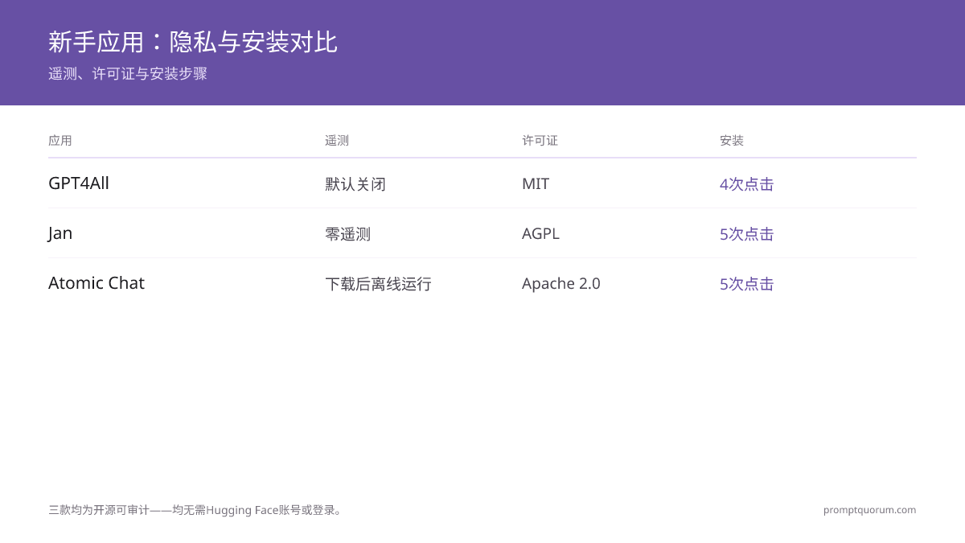
Task: Click the footnote about Hugging Face账号
Action: coord(197,510)
